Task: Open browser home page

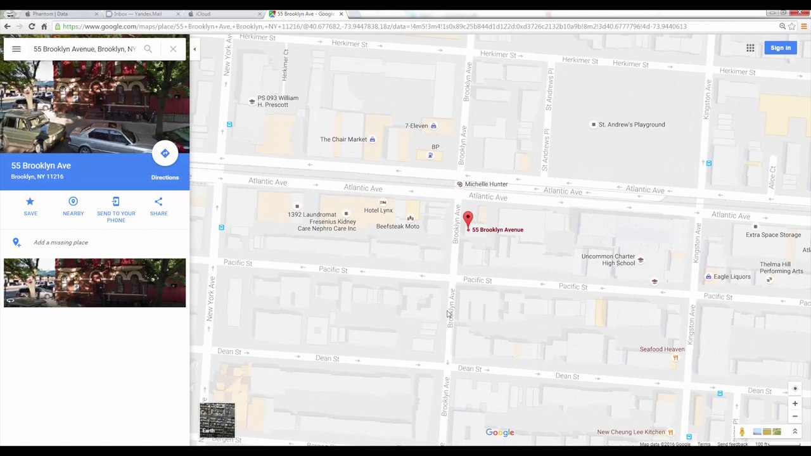Action: click(44, 26)
